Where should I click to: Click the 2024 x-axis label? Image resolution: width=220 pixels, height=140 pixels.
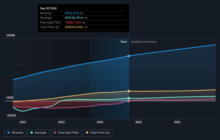[100, 122]
